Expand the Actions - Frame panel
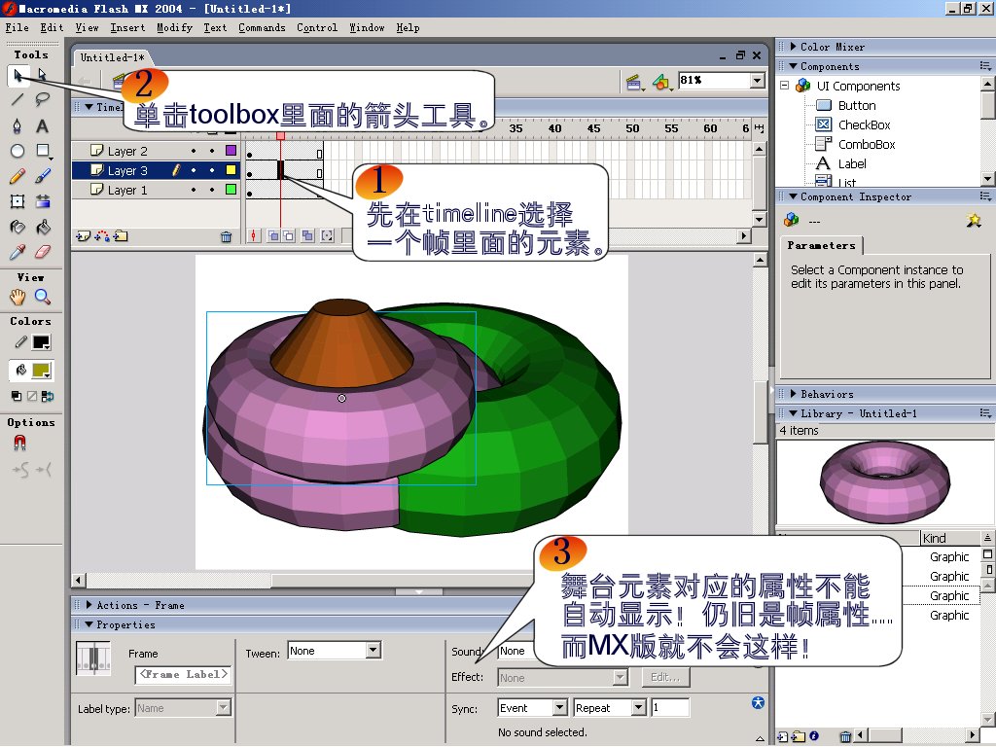 (89, 605)
